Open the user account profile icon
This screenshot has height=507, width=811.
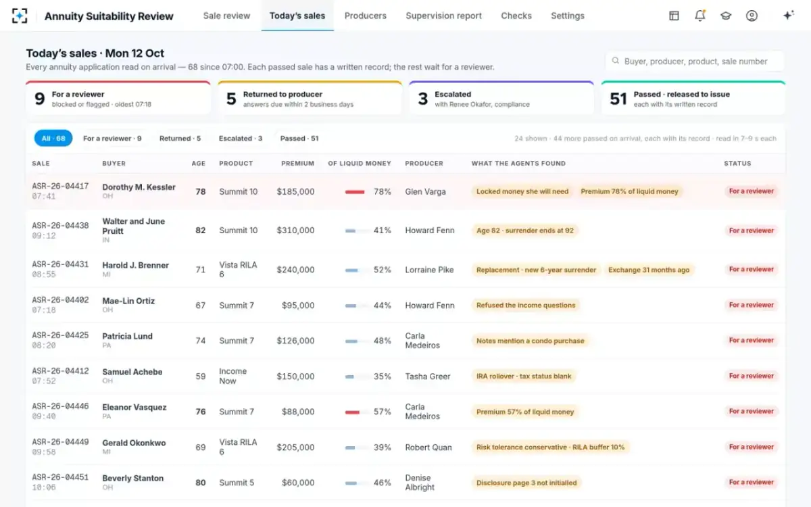pos(752,16)
